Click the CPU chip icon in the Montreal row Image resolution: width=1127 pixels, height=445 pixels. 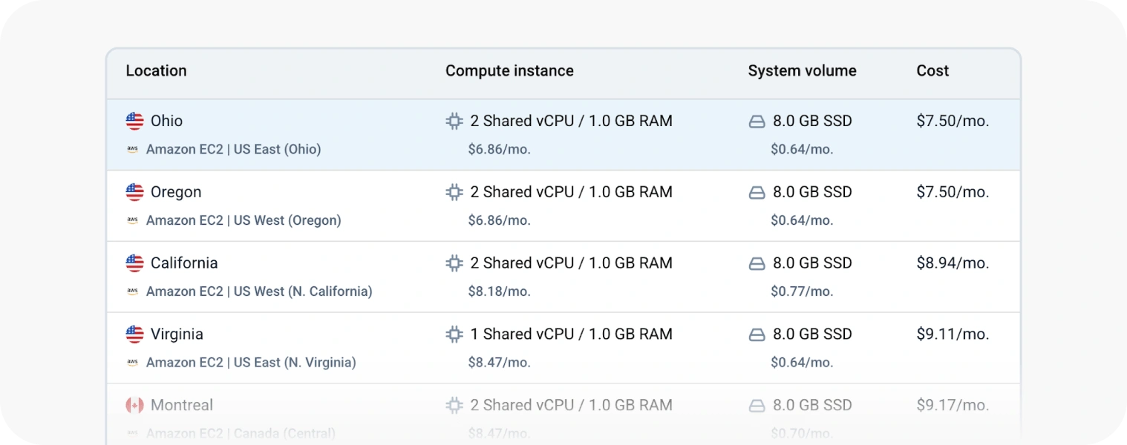coord(454,406)
